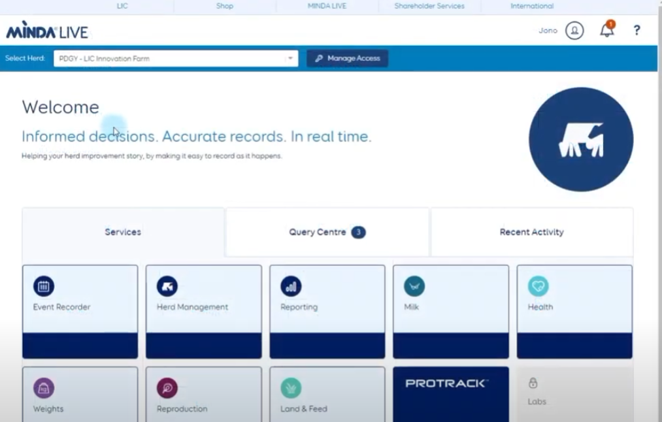Click the key icon on Manage Access
The width and height of the screenshot is (662, 422).
319,58
